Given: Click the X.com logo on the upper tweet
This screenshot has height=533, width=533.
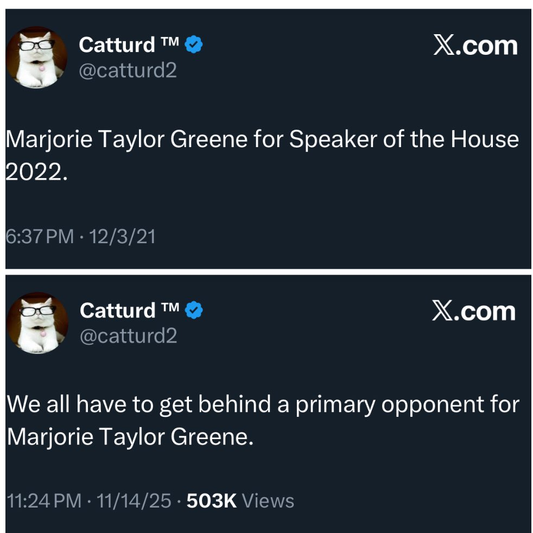Looking at the screenshot, I should click(475, 46).
